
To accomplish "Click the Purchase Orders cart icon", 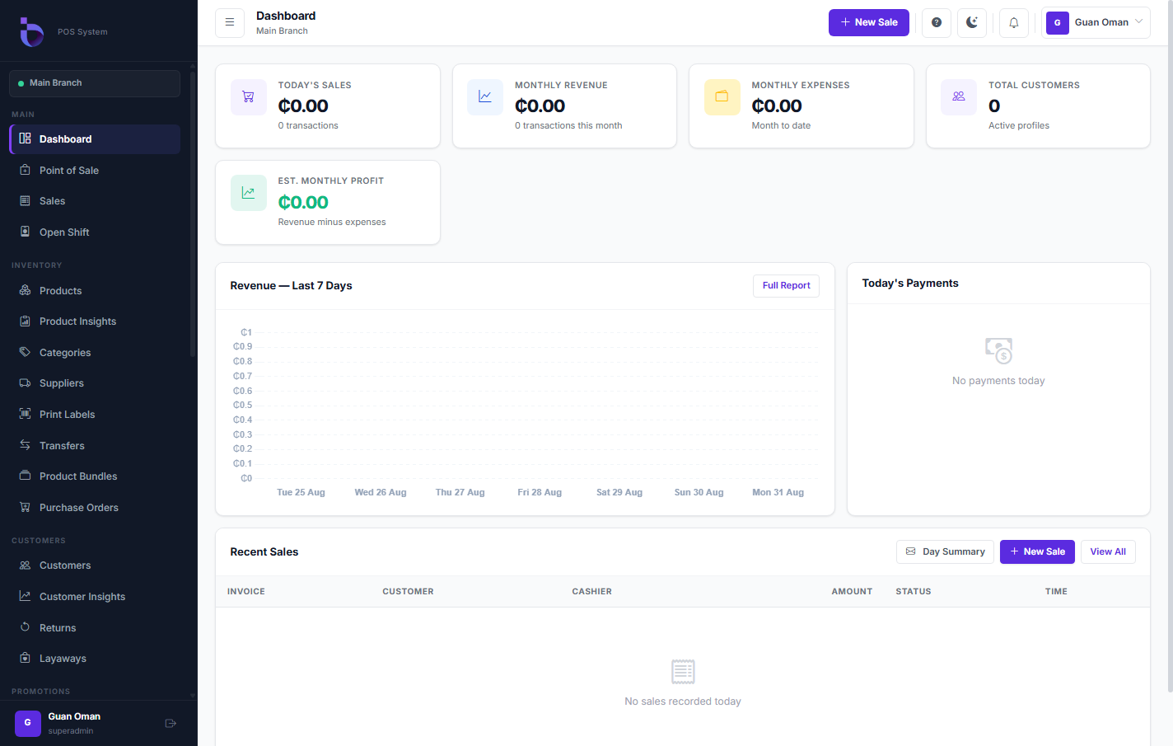I will pos(25,507).
